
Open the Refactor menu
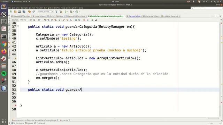(x=39, y=8)
